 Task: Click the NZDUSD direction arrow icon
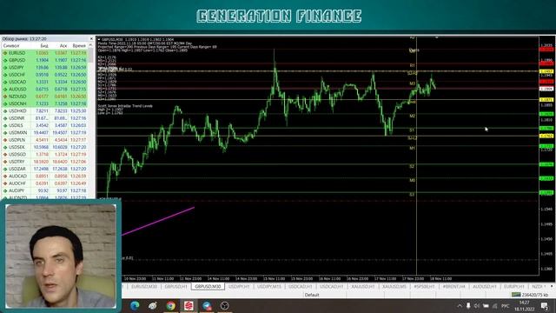coord(5,97)
